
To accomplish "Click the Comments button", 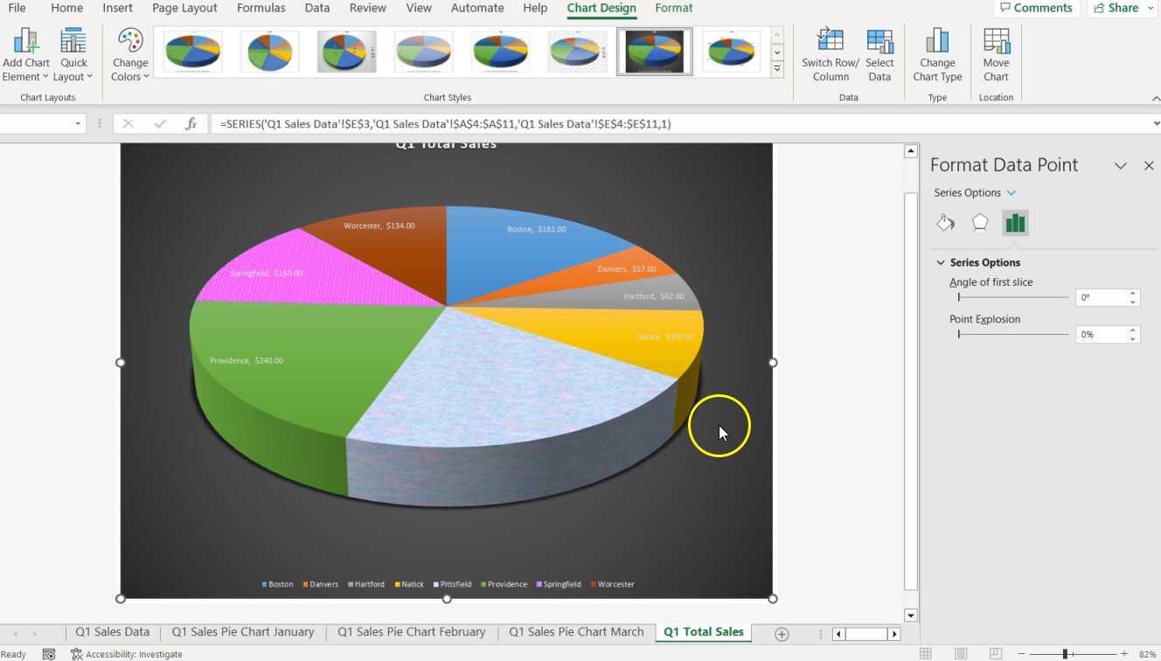I will (x=1036, y=8).
